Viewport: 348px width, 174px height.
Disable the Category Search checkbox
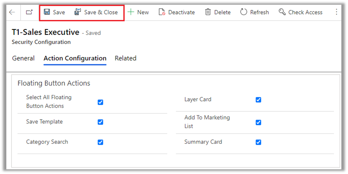tap(100, 142)
